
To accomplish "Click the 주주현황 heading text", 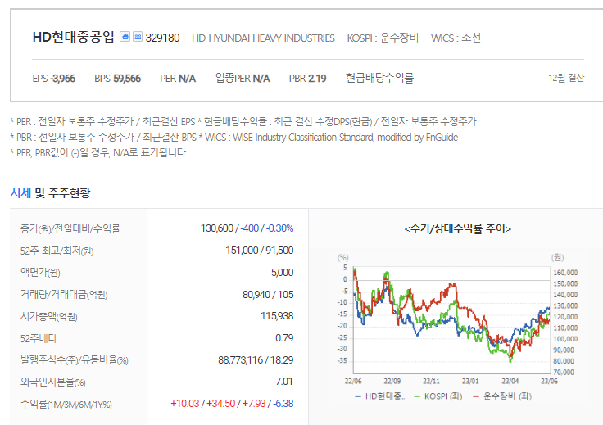I will [69, 192].
